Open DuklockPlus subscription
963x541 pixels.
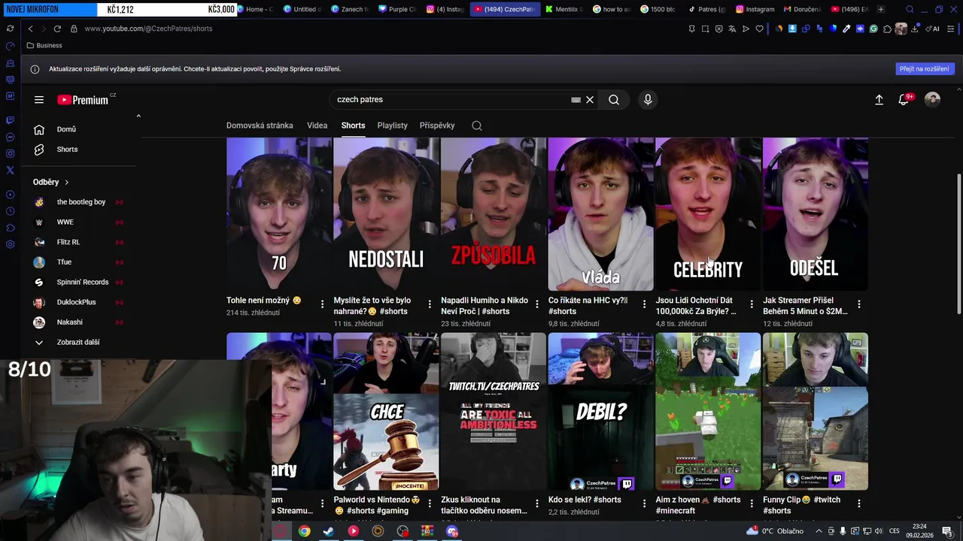[79, 302]
